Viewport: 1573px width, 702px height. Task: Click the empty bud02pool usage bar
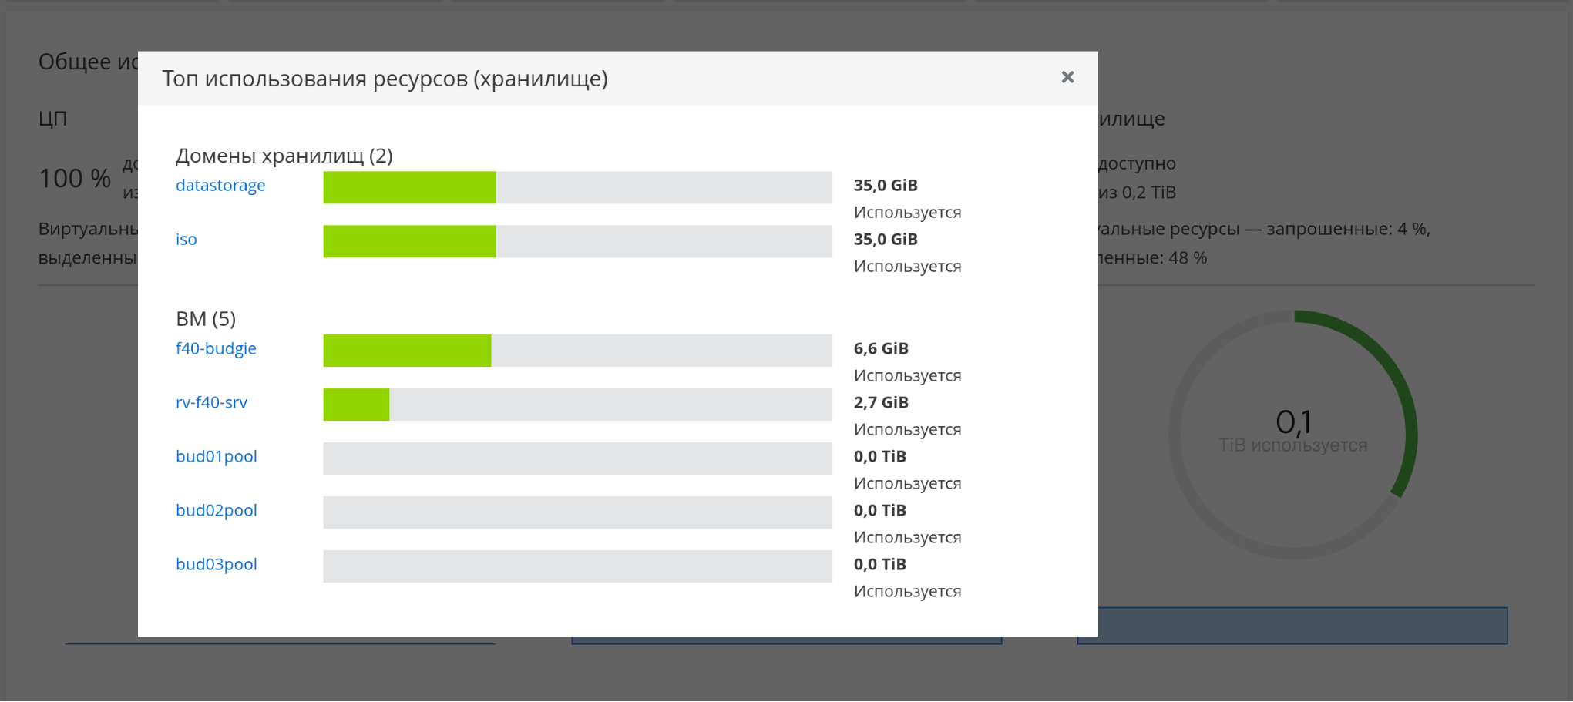577,512
